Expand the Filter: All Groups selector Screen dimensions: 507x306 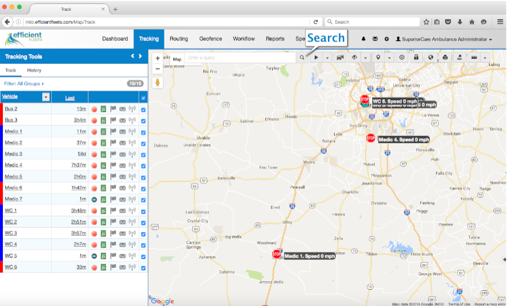click(24, 84)
